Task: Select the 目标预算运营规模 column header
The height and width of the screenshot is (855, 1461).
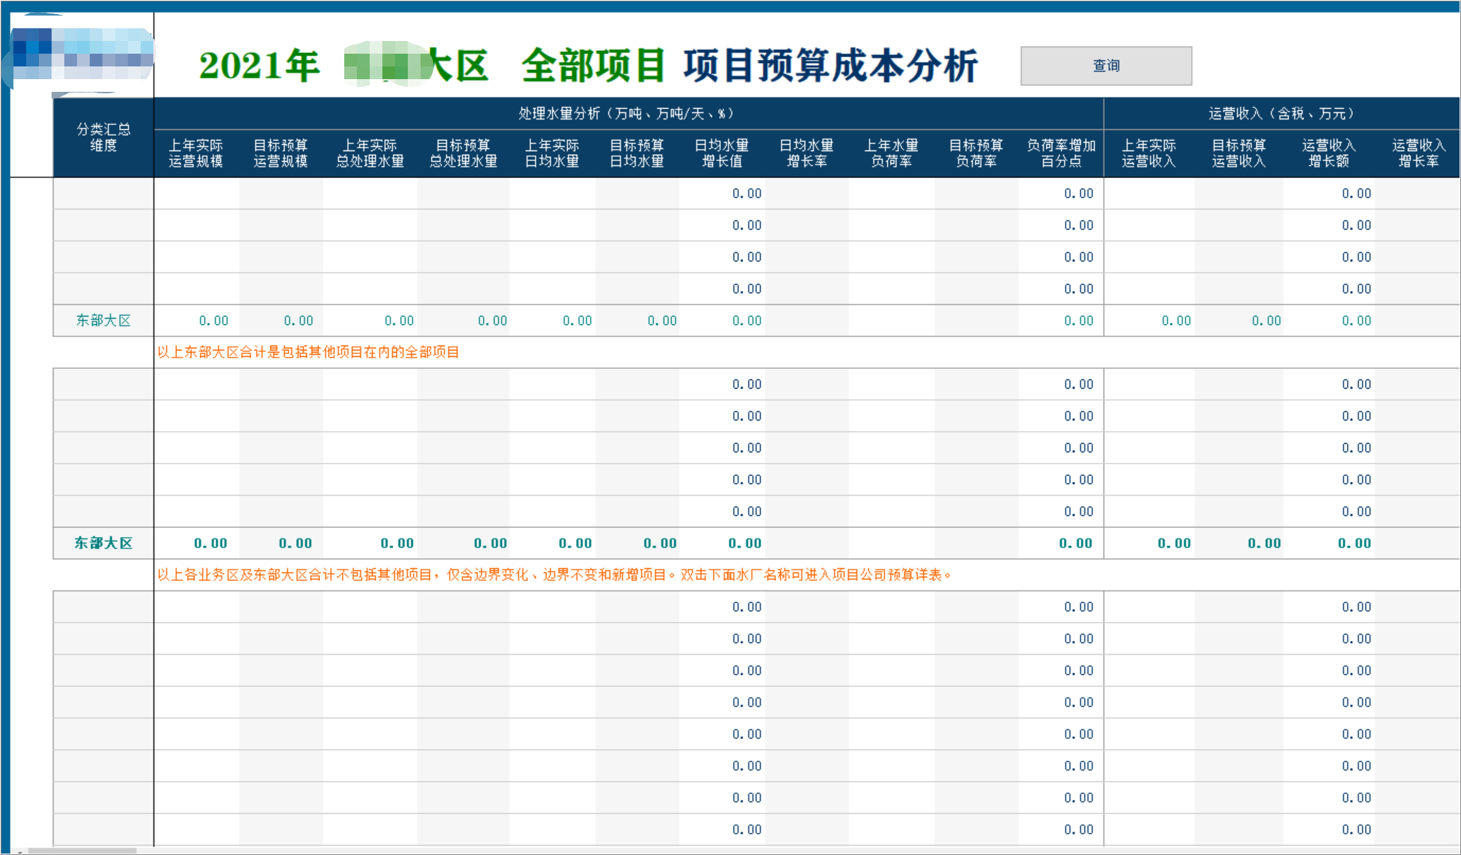Action: coord(281,153)
